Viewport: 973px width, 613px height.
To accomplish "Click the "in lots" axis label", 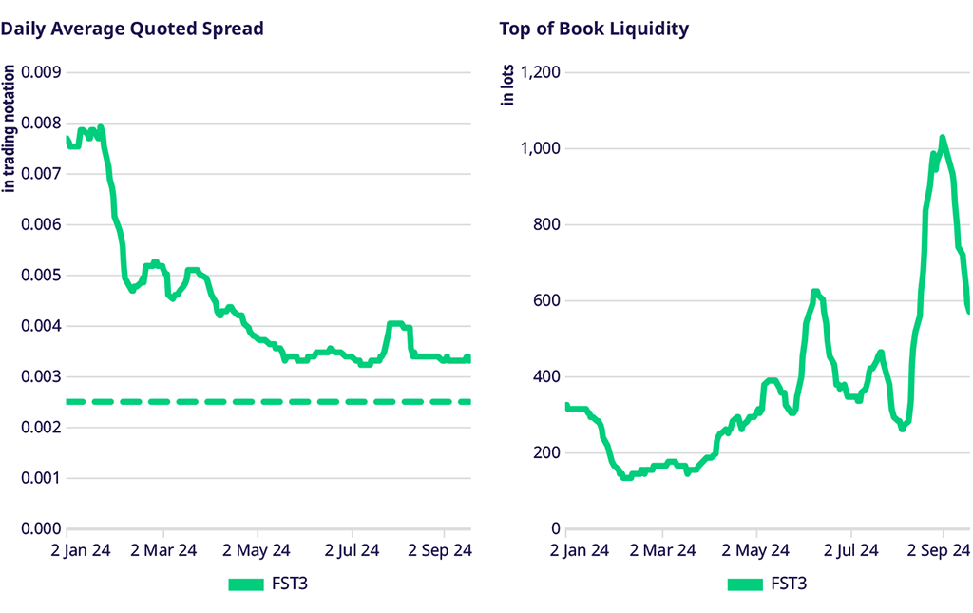I will click(x=508, y=85).
